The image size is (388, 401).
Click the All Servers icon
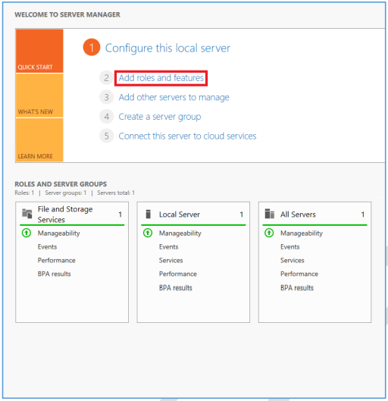269,214
